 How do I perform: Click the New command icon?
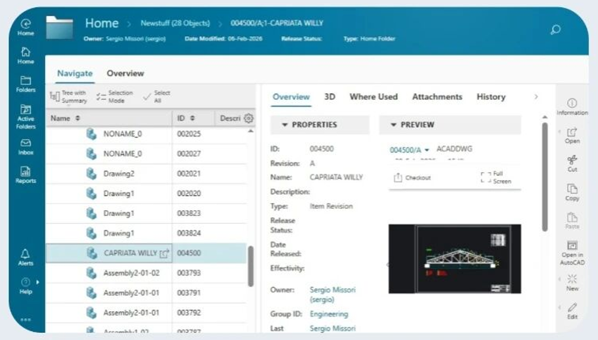coord(572,278)
